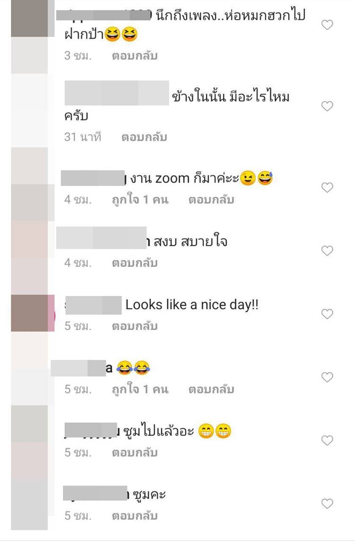This screenshot has width=355, height=542.
Task: Reply to the 'Looks like a nice day!!' comment
Action: 134,326
